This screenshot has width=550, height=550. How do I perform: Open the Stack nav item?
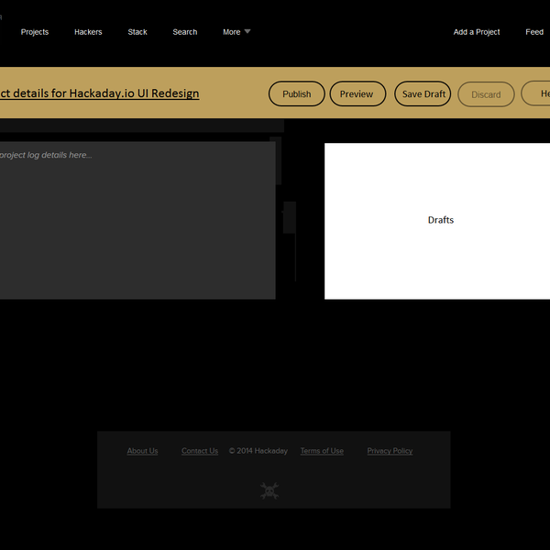(x=137, y=32)
